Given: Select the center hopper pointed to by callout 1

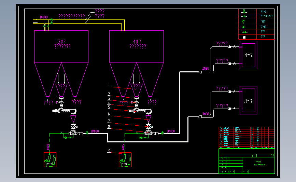Looking at the screenshot, I should (x=137, y=90).
